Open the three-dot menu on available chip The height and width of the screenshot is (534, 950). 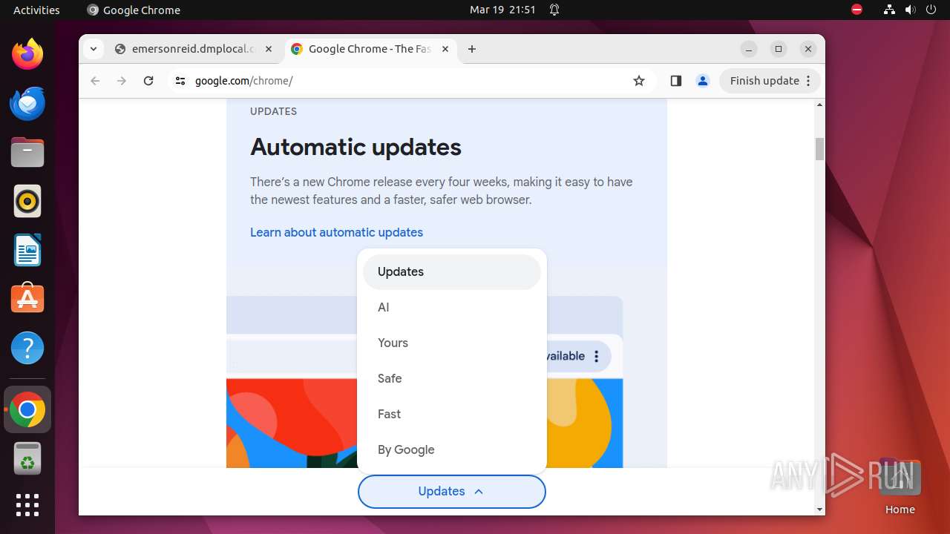click(x=596, y=357)
